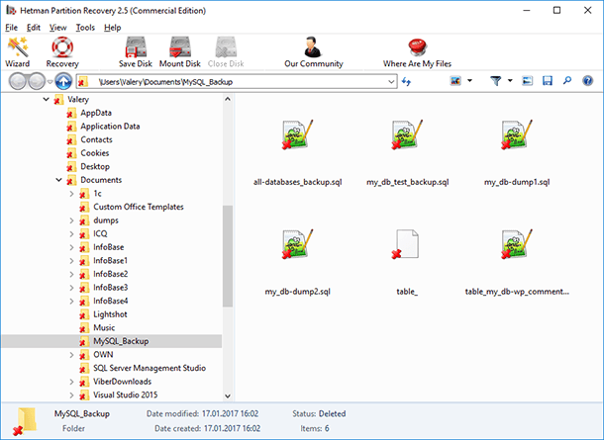Select Lightshot folder in tree
Image resolution: width=604 pixels, height=440 pixels.
(110, 314)
